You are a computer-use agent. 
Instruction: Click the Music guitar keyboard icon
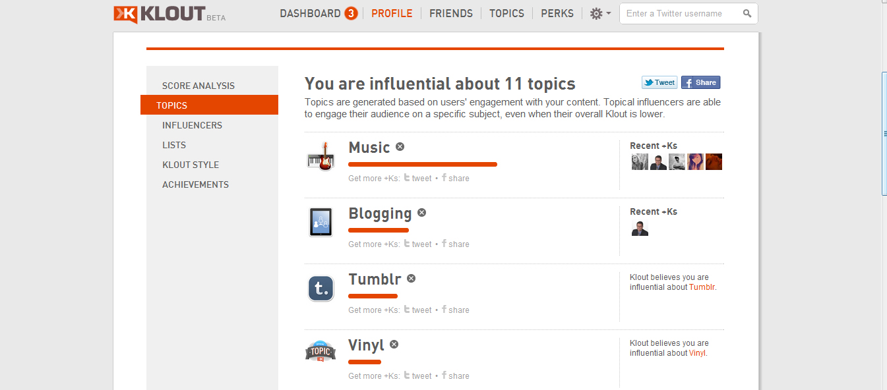click(x=321, y=157)
